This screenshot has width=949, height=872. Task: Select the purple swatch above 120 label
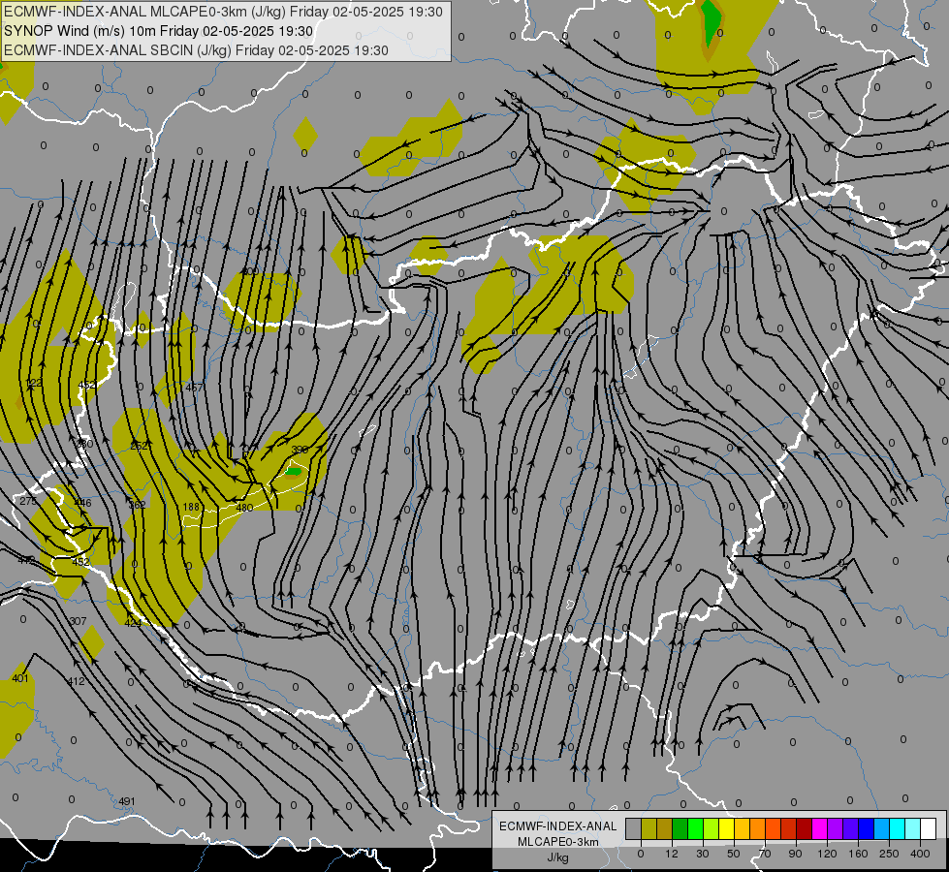coord(836,828)
